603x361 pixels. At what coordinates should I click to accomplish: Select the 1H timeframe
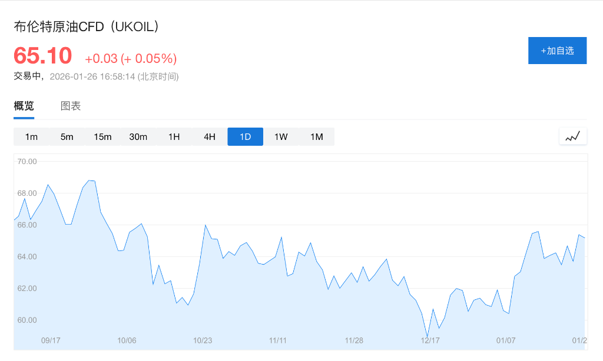tap(174, 136)
